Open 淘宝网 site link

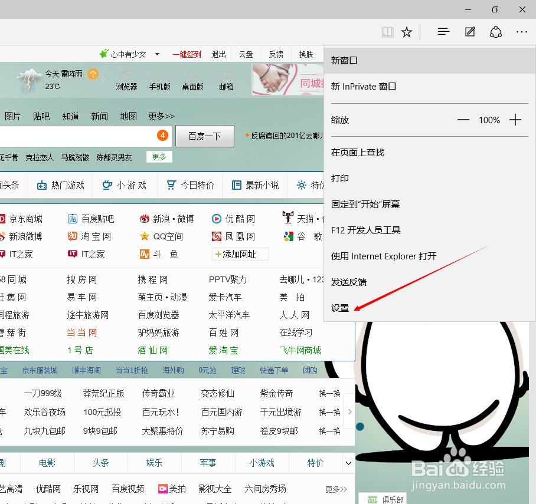89,236
